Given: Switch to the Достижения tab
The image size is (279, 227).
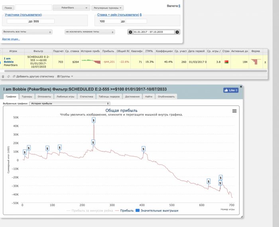Looking at the screenshot, I should click(132, 97).
